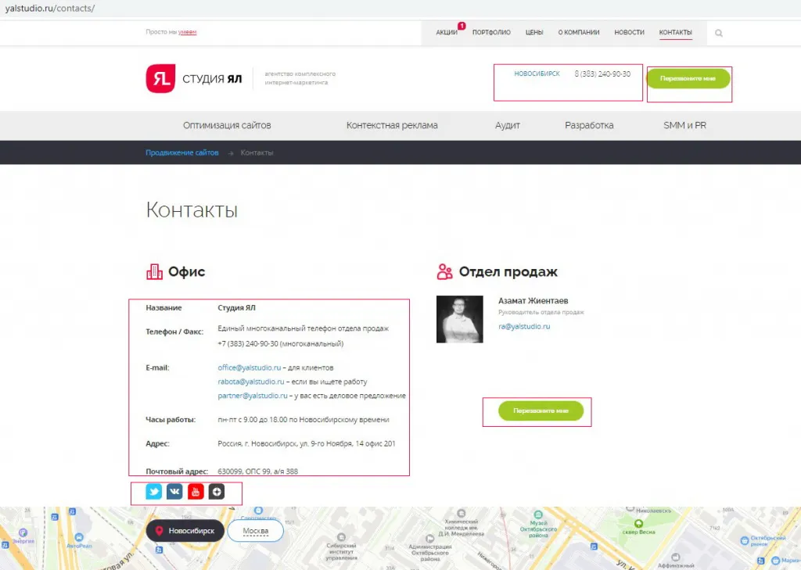Viewport: 801px width, 570px height.
Task: Email partner@yalstudio.ru
Action: pyautogui.click(x=253, y=396)
